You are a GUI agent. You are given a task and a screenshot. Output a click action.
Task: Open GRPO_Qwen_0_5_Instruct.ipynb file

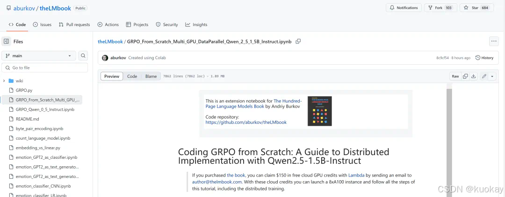coord(45,109)
